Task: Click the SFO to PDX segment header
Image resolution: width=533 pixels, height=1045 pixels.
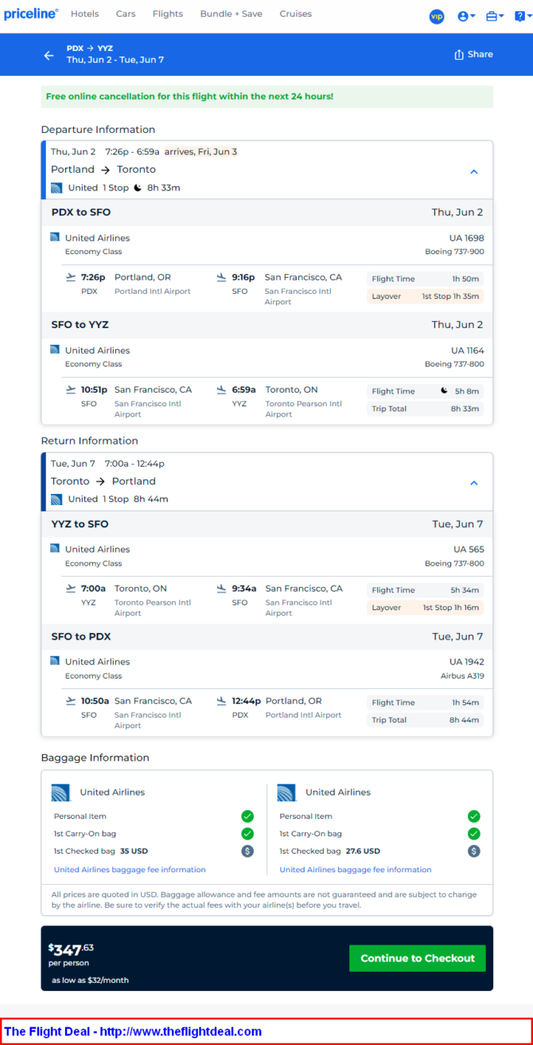Action: (267, 636)
